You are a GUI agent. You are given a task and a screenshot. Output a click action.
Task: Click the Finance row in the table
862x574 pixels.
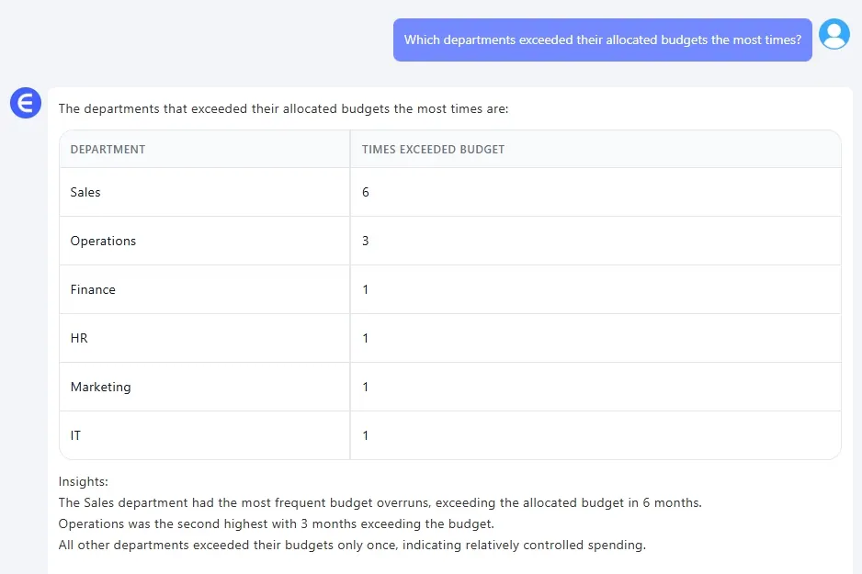pos(93,289)
